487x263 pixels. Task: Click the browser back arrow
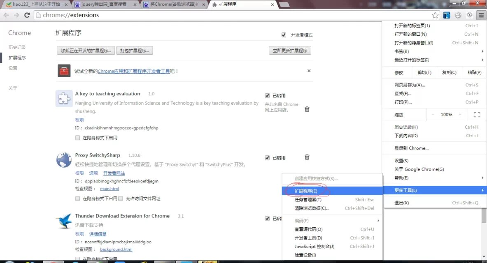[6, 15]
